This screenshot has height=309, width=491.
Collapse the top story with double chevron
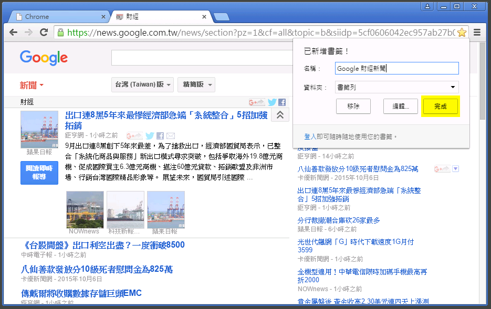coord(280,115)
